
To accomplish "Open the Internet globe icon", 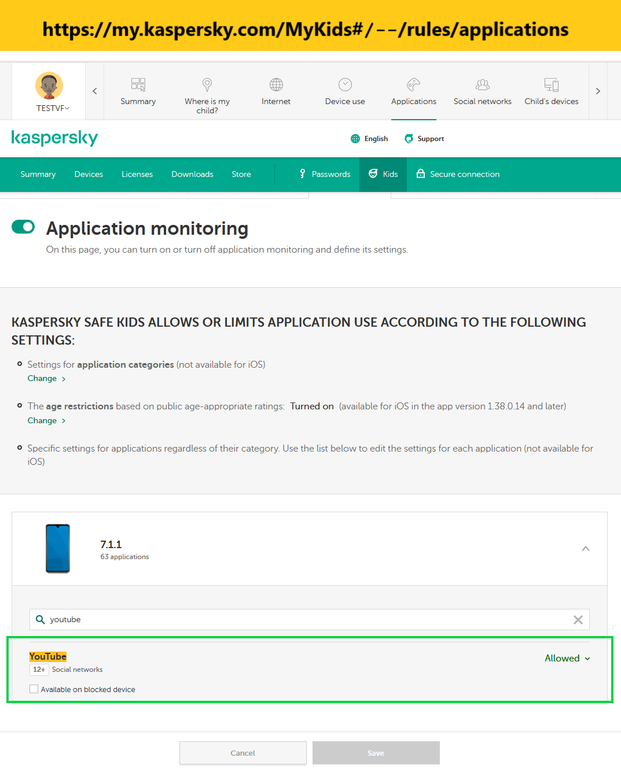I will tap(276, 85).
